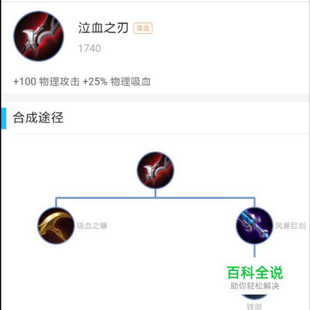310x310 pixels.
Task: Tap the 攻击 category tag
Action: (143, 28)
